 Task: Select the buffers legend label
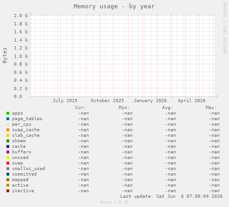pos(22,152)
